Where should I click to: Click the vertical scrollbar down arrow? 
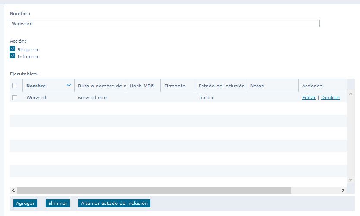[x=351, y=180]
